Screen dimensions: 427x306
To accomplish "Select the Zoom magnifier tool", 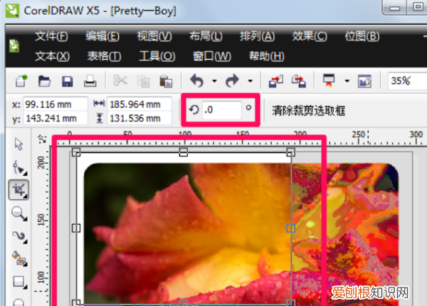I will pos(19,212).
